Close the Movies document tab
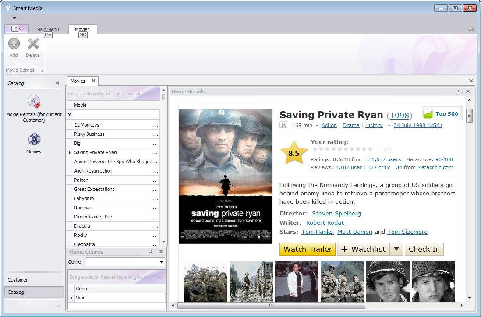The width and height of the screenshot is (481, 317). pos(94,81)
